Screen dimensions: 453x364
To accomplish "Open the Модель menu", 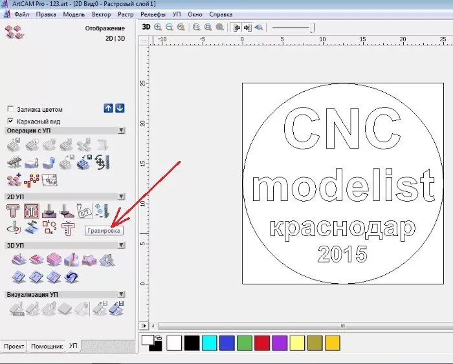I will click(74, 14).
